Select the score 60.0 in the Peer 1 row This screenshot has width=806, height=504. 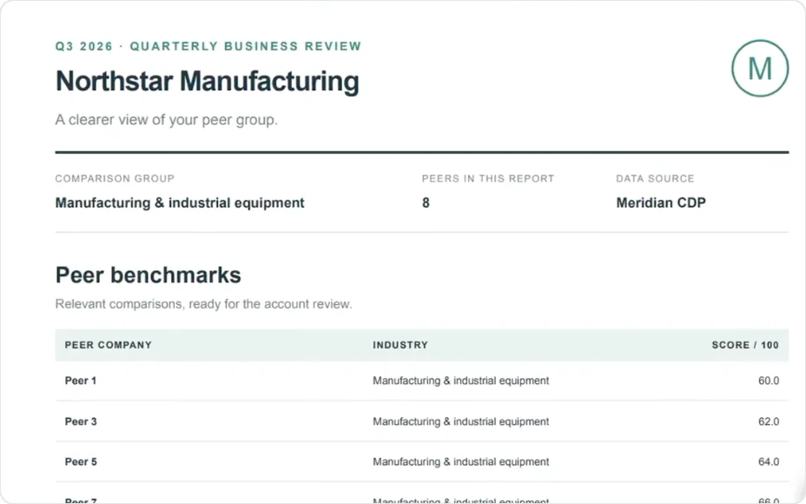[769, 381]
